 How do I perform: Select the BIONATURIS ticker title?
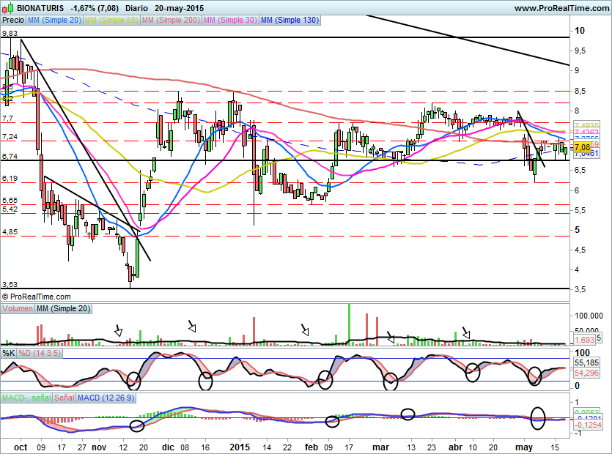click(40, 8)
